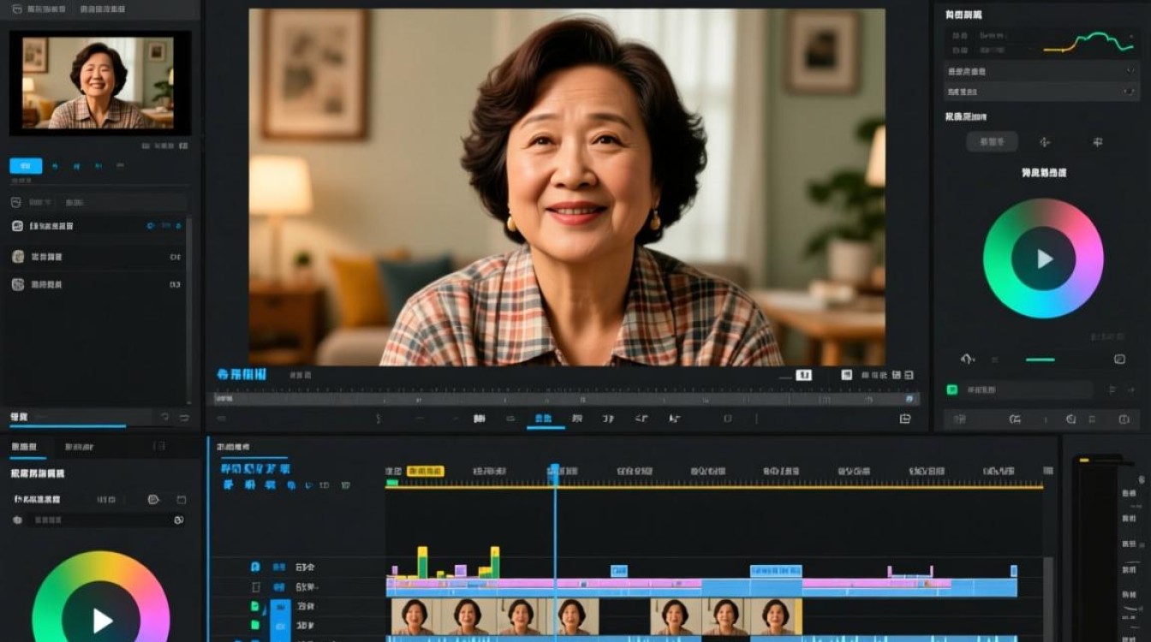Move the timeline playhead handle
Screen dimensions: 1151x642
(554, 473)
